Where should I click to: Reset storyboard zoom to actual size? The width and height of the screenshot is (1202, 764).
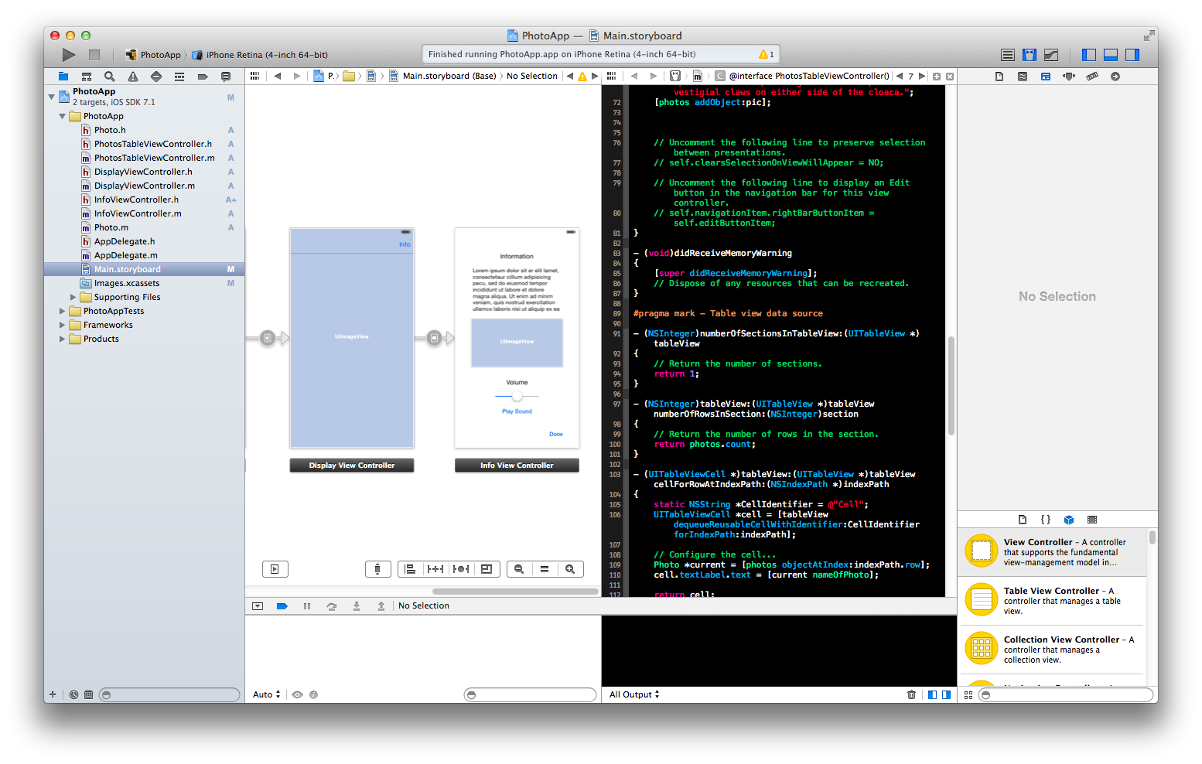[545, 569]
